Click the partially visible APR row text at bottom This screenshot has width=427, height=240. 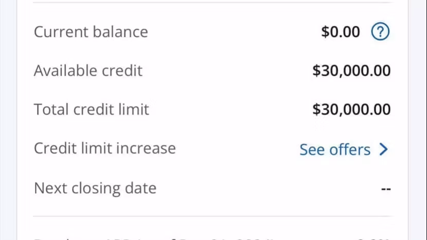pos(154,238)
